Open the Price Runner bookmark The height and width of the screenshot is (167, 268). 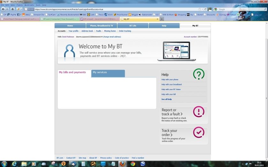[121, 15]
